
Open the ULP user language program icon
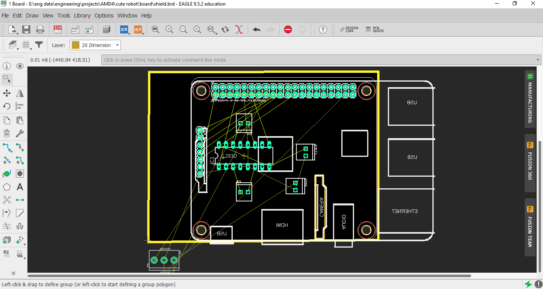point(138,29)
